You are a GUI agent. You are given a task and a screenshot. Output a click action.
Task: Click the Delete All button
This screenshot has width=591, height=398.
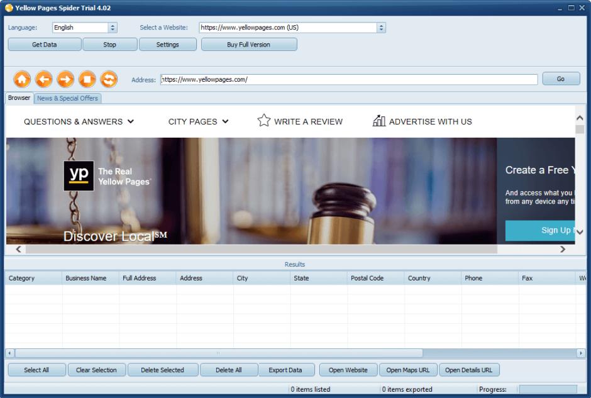(229, 370)
